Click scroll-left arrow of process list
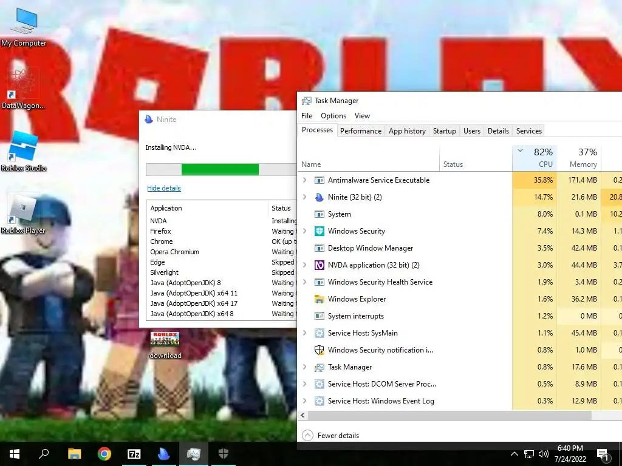 point(302,415)
